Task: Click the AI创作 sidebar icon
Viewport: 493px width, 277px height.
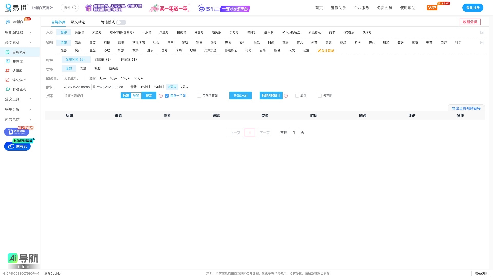Action: click(8, 22)
